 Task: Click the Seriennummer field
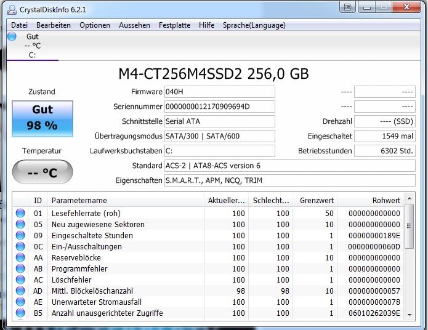[x=220, y=107]
